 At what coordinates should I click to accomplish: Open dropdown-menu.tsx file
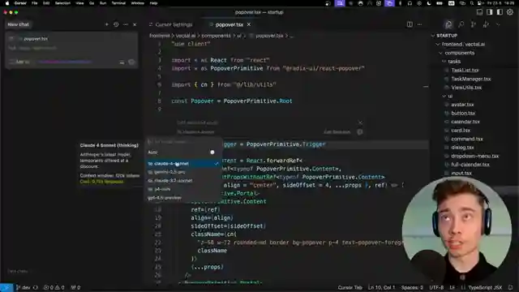[x=474, y=157]
